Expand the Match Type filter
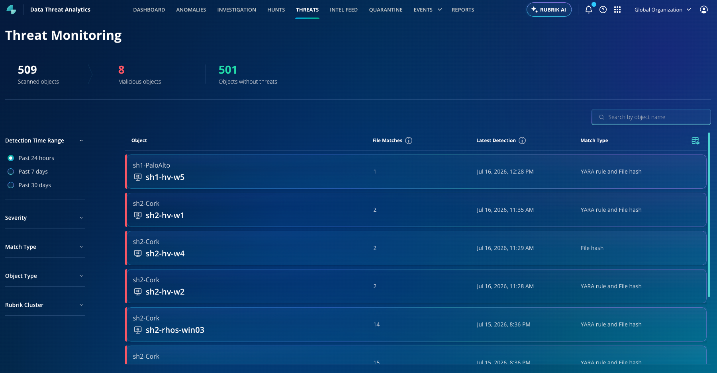Image resolution: width=717 pixels, height=373 pixels. 45,247
